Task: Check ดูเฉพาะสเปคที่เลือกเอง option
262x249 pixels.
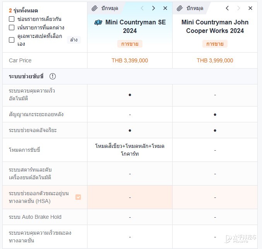Action: click(x=12, y=40)
